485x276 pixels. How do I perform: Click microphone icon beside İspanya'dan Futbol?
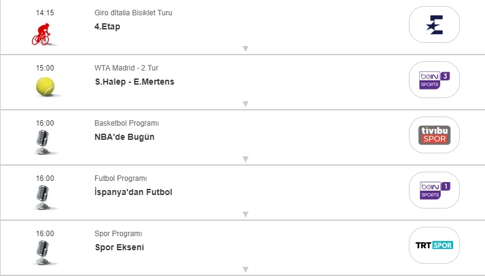tap(43, 197)
